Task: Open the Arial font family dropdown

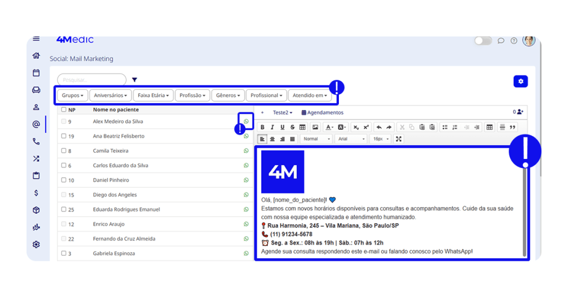Action: [x=349, y=139]
